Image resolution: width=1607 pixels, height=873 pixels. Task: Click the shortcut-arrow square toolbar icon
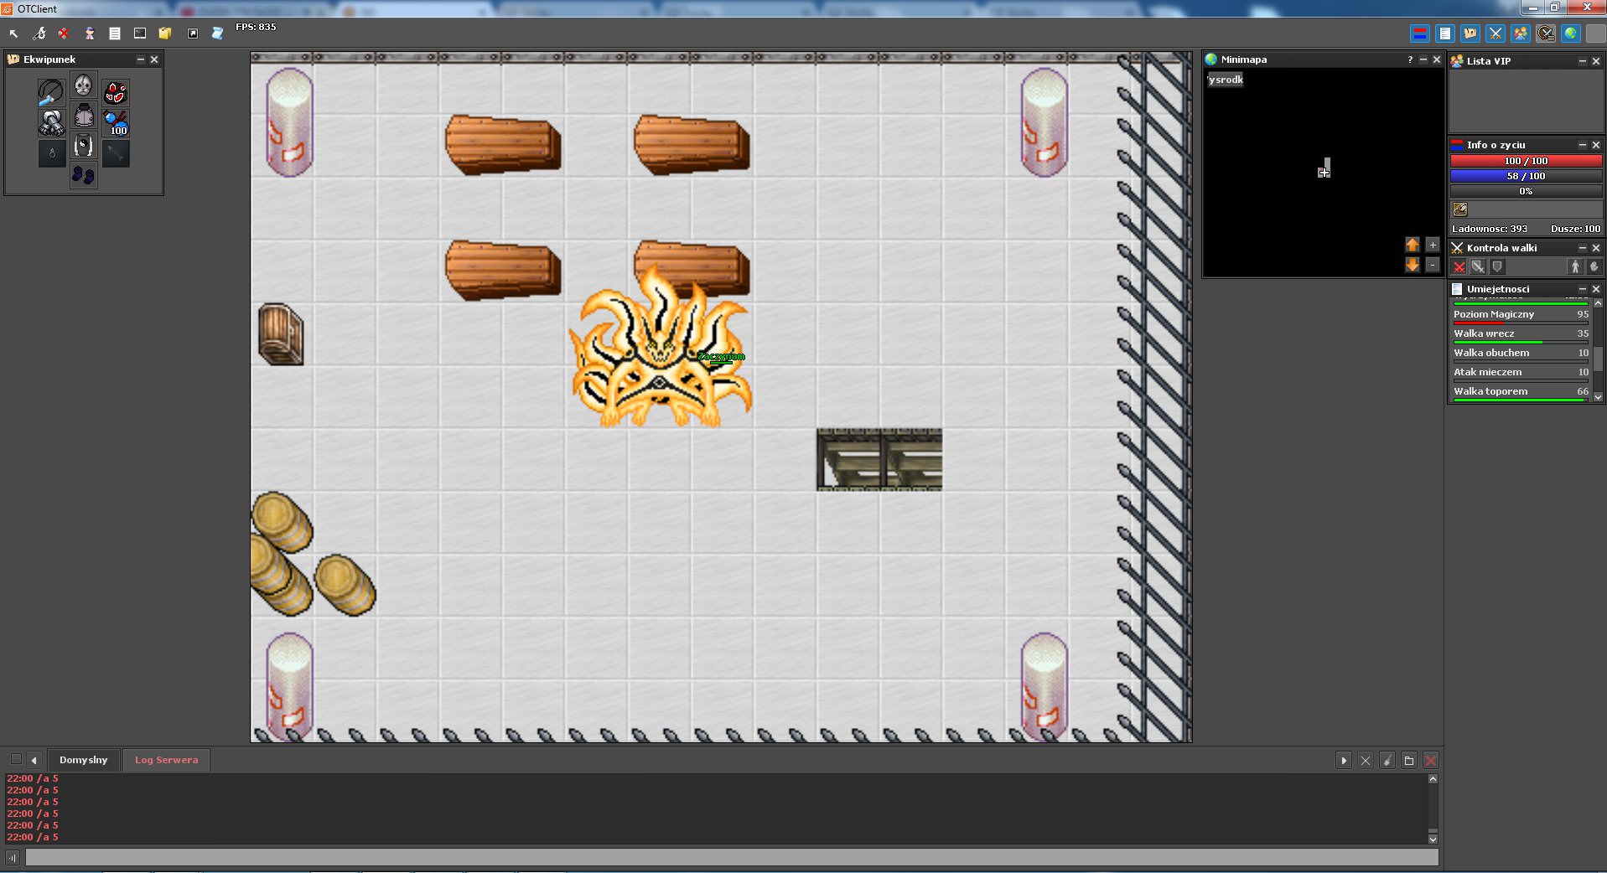click(193, 34)
